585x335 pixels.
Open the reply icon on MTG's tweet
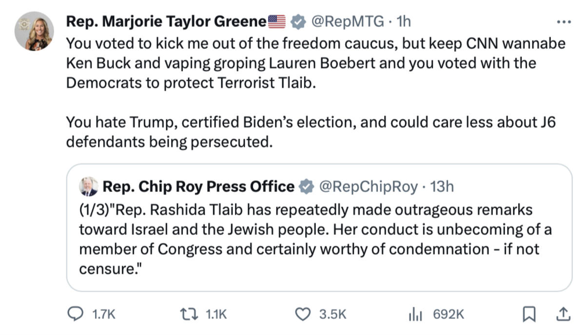click(x=75, y=315)
